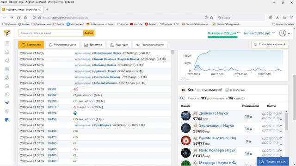Open sidebar shield icon
The image size is (296, 166).
coord(7,120)
